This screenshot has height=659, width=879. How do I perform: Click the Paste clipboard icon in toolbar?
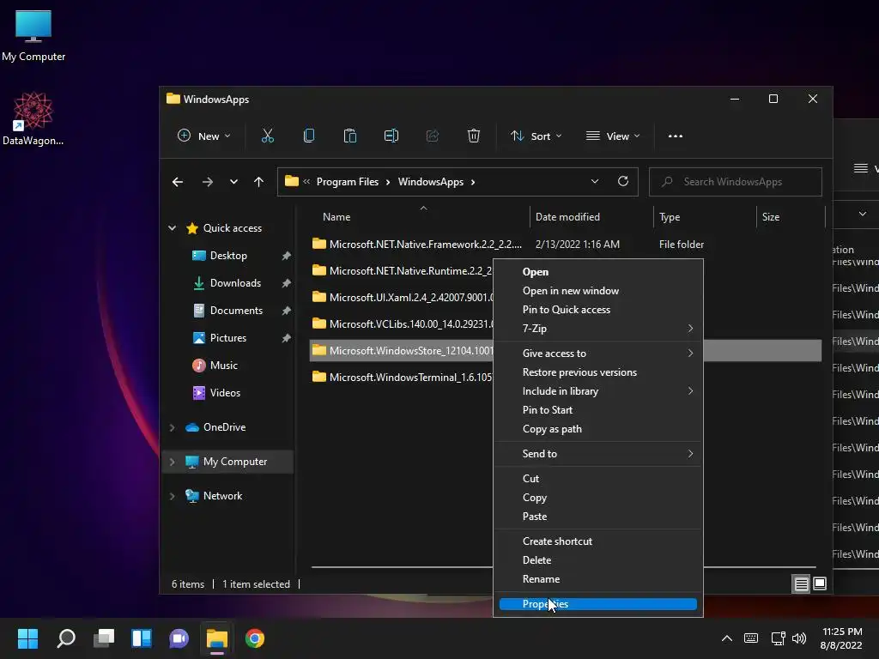pyautogui.click(x=350, y=136)
